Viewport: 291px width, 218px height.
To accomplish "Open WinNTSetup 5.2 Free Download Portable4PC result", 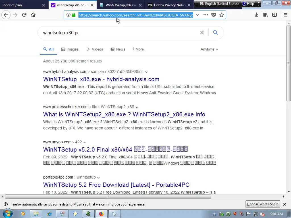I will click(x=116, y=185).
